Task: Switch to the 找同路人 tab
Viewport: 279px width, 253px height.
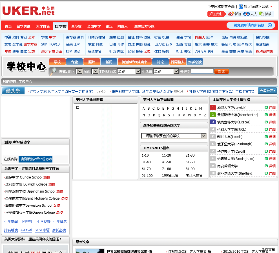Action: [x=177, y=62]
